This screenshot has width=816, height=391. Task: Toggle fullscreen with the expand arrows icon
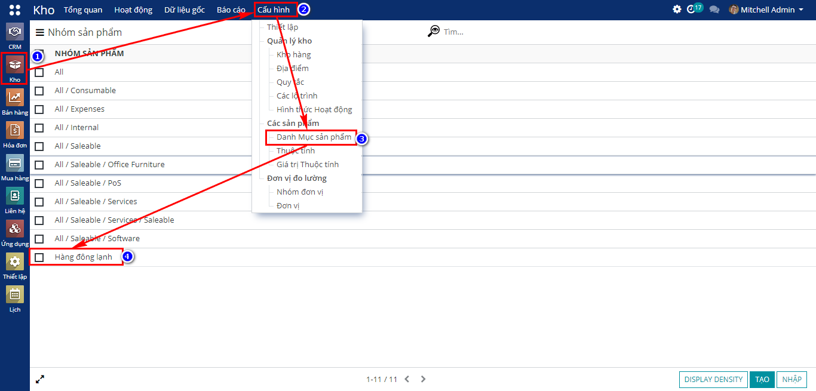coord(40,379)
